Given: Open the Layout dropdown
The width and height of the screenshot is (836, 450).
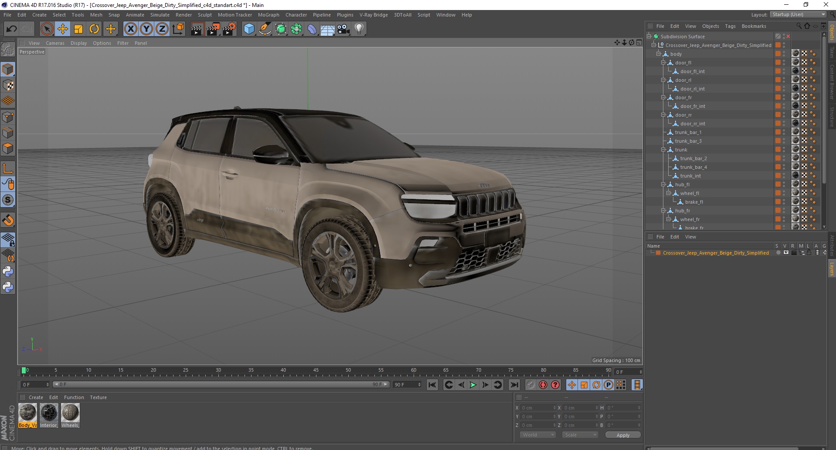Looking at the screenshot, I should [798, 14].
